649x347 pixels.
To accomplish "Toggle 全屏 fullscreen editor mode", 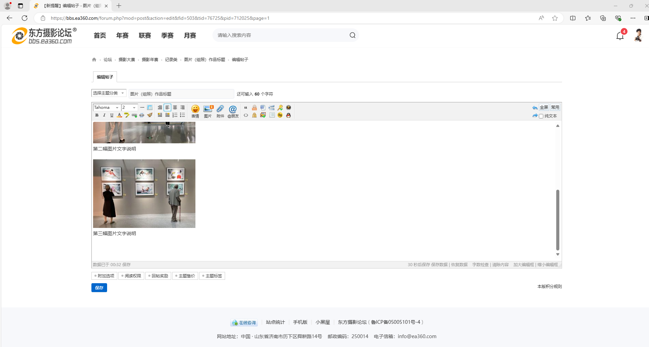I will click(544, 107).
